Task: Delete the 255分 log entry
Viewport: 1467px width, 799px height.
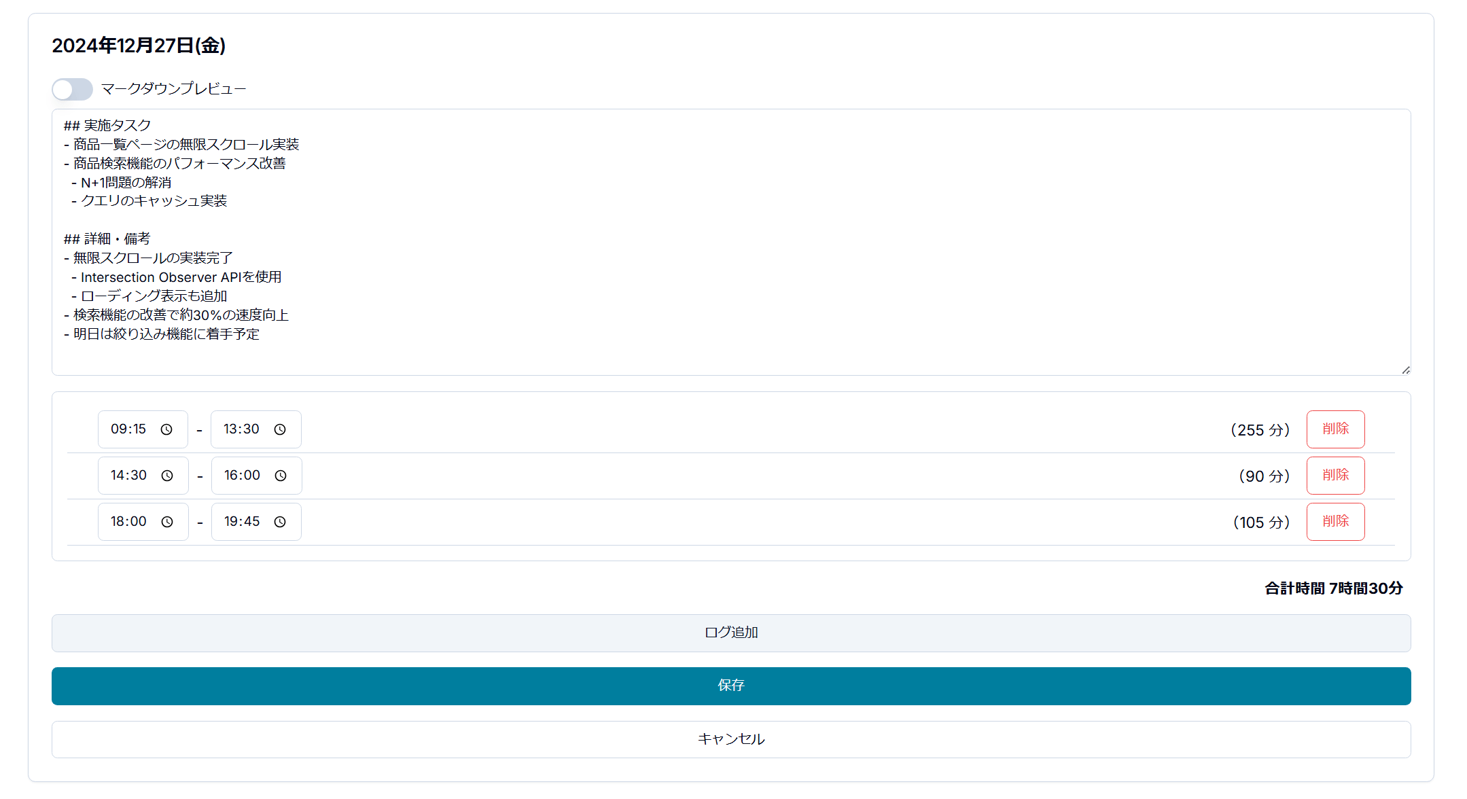Action: tap(1335, 429)
